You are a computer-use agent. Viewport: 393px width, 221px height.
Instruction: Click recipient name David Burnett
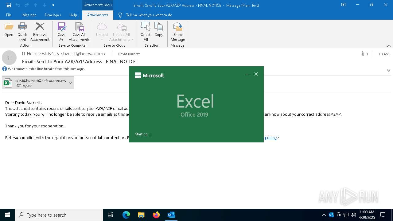pyautogui.click(x=129, y=54)
